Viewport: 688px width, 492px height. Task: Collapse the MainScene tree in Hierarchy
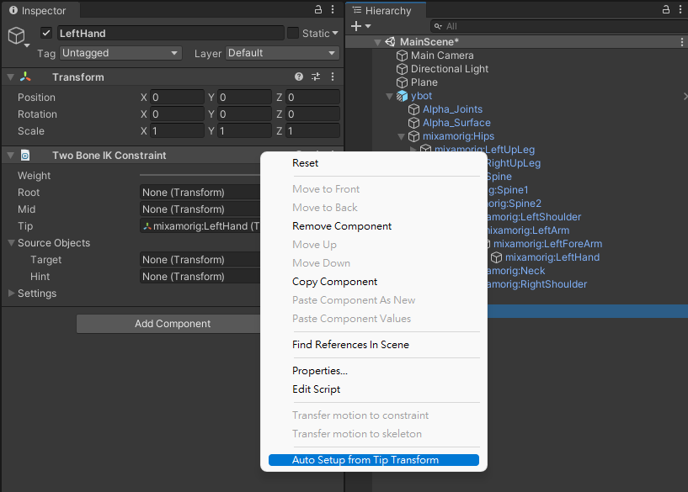(377, 42)
